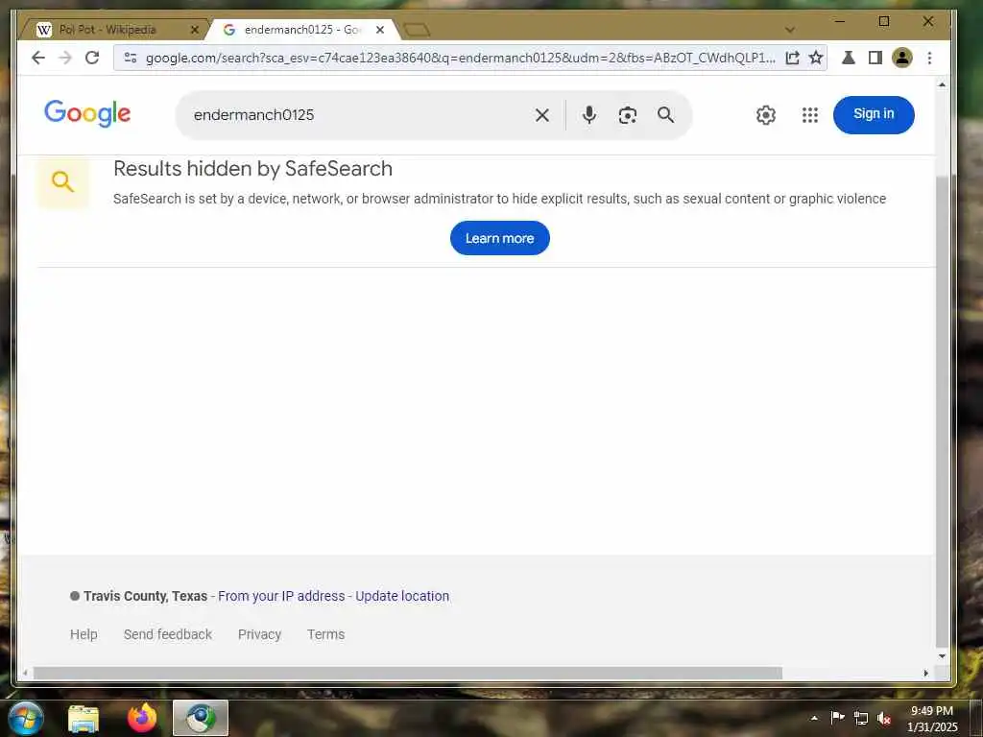Click Update location link

402,596
